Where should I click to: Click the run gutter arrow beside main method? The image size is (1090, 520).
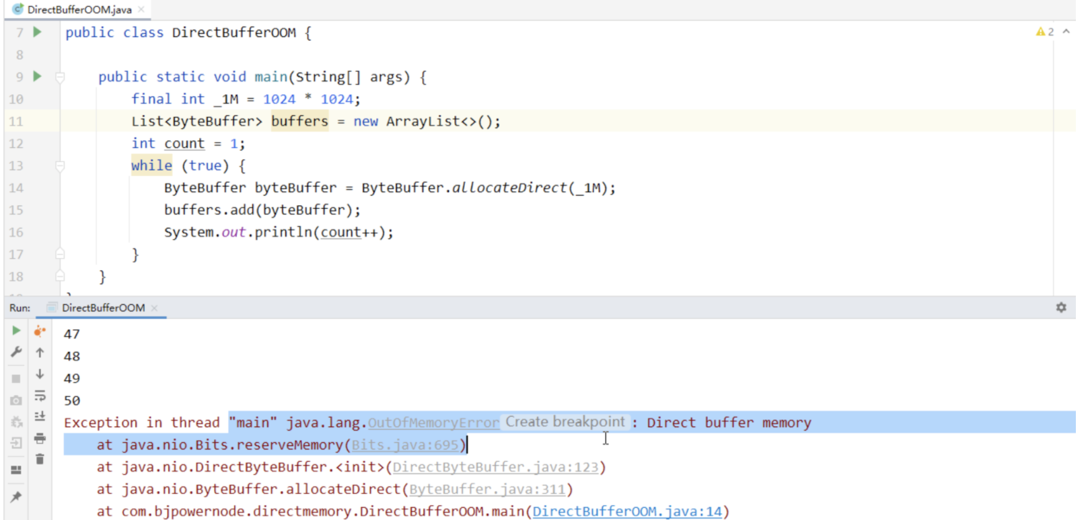[x=38, y=76]
